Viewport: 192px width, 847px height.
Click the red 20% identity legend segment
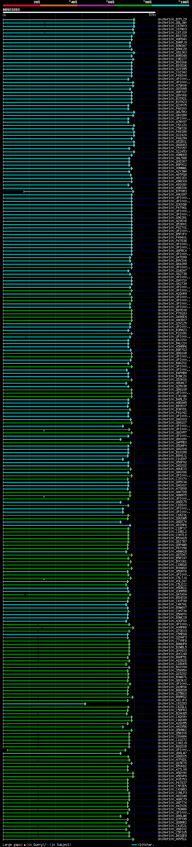pos(21,5)
